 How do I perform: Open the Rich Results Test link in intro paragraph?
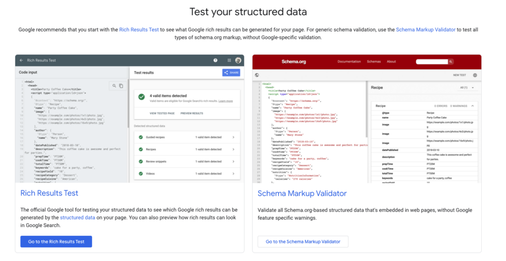pos(139,30)
